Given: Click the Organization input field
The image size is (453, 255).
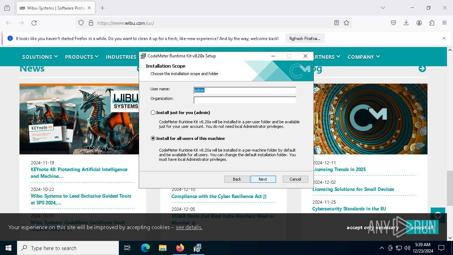Looking at the screenshot, I should [245, 100].
